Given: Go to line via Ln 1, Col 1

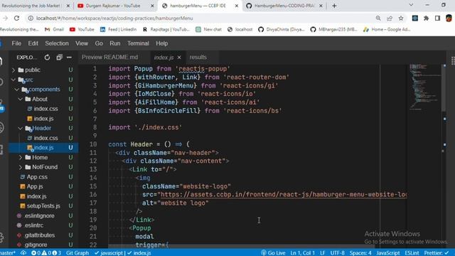Looking at the screenshot, I should click(302, 253).
